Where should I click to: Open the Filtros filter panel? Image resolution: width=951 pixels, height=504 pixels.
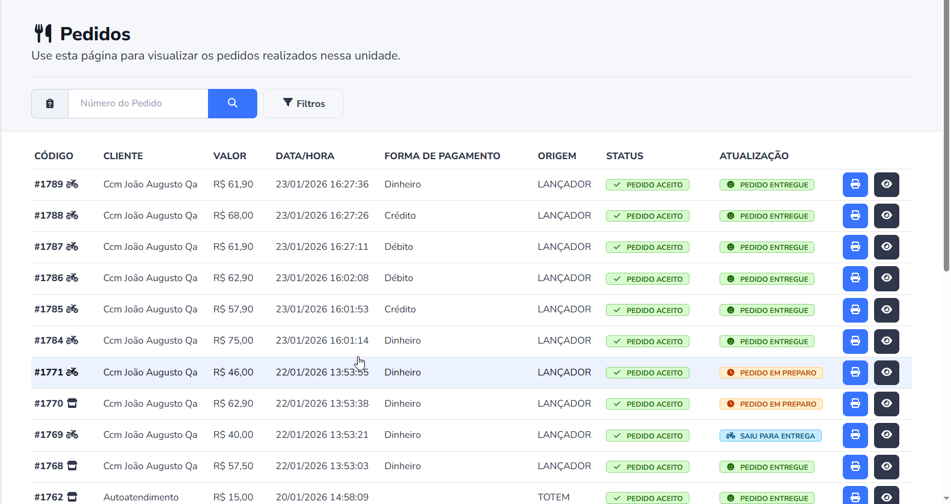pos(304,103)
